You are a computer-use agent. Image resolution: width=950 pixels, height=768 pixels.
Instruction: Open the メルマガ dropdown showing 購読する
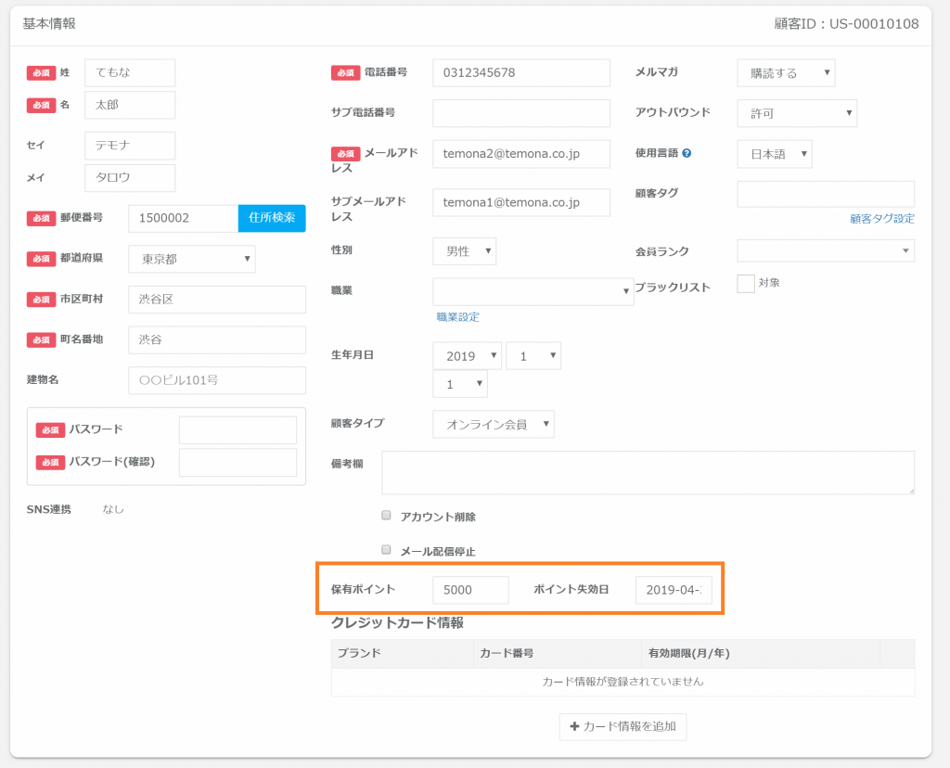pos(785,73)
